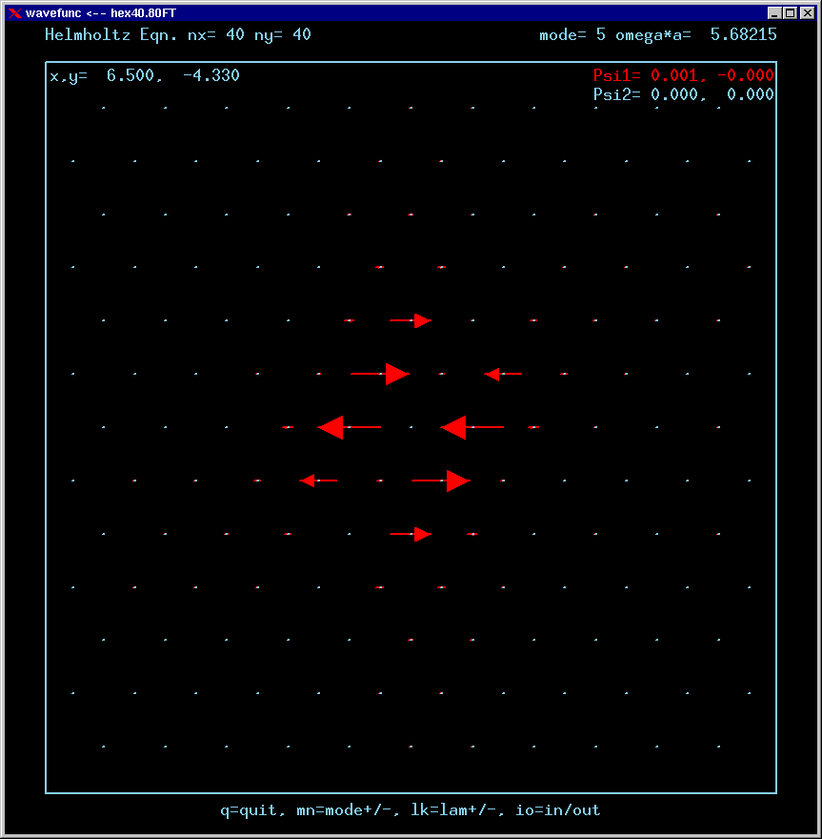Screen dimensions: 822x839
Task: Click the 'io=in/out' hint text
Action: tap(557, 810)
